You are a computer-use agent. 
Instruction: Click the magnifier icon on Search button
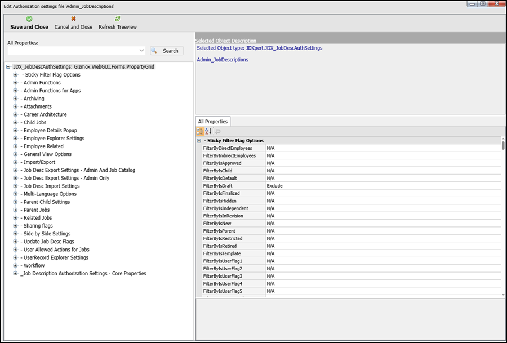point(154,51)
